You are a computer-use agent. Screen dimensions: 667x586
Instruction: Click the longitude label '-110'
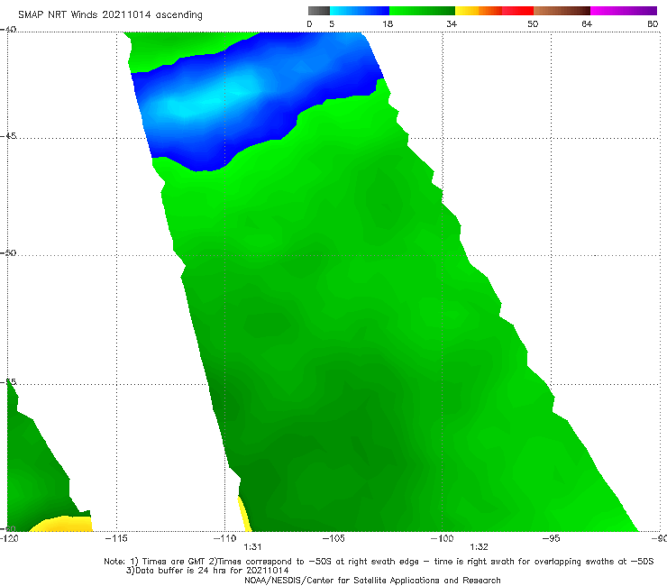pos(224,538)
